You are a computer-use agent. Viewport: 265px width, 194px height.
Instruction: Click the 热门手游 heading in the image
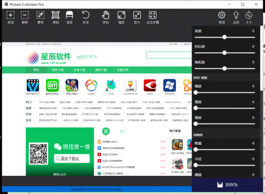[x=175, y=131]
